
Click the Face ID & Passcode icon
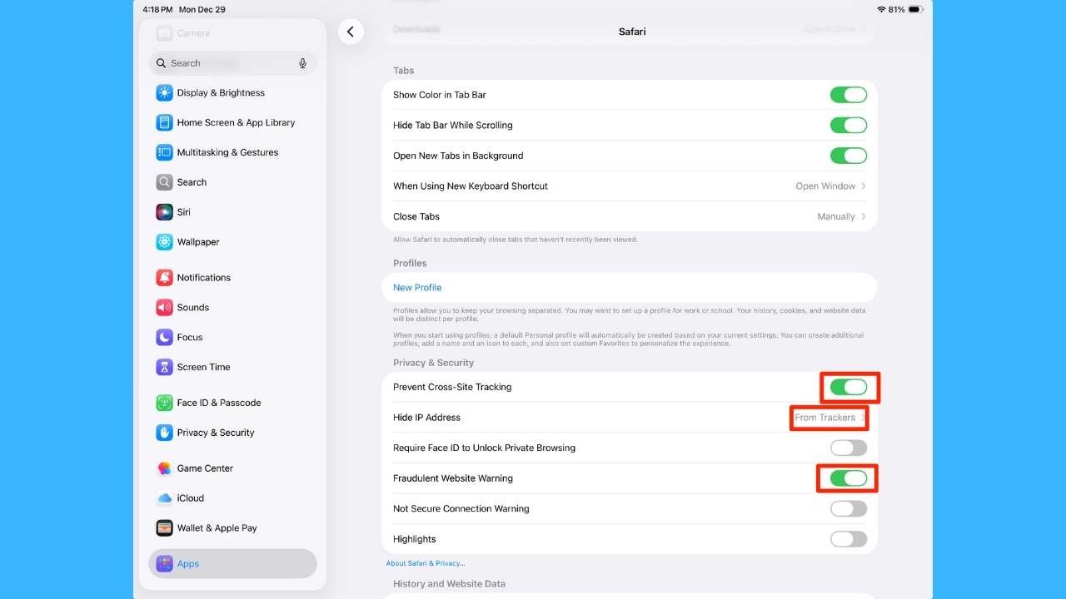164,403
